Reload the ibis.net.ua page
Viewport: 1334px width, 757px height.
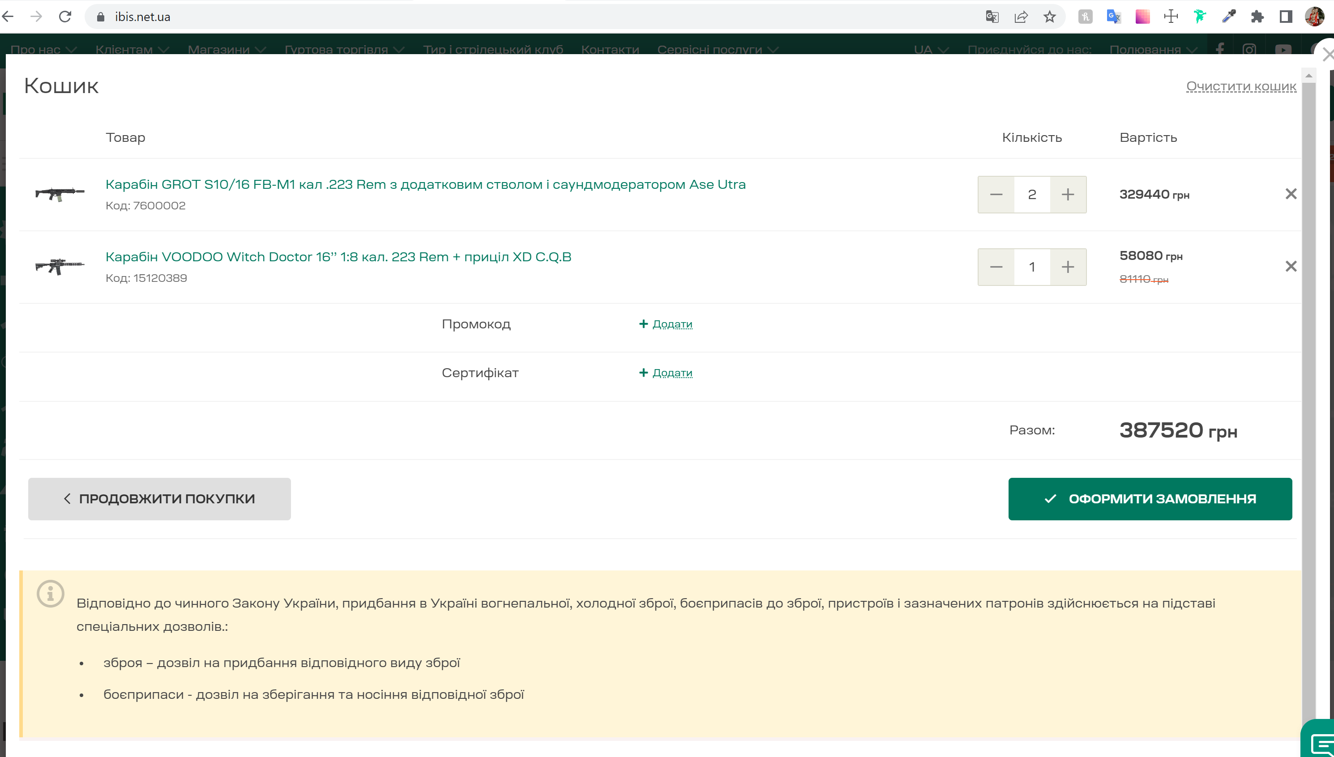click(65, 17)
